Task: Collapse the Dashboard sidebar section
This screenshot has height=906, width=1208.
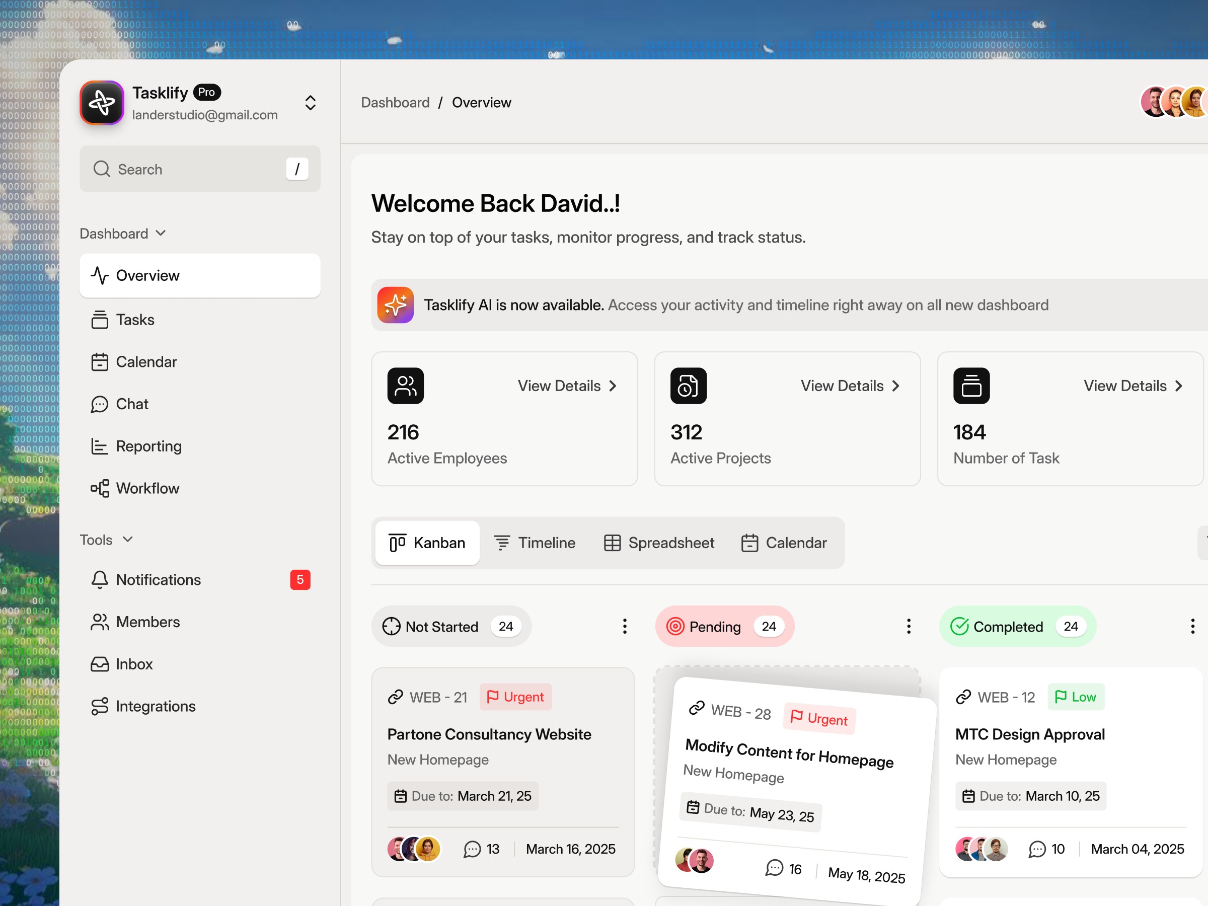Action: (123, 233)
